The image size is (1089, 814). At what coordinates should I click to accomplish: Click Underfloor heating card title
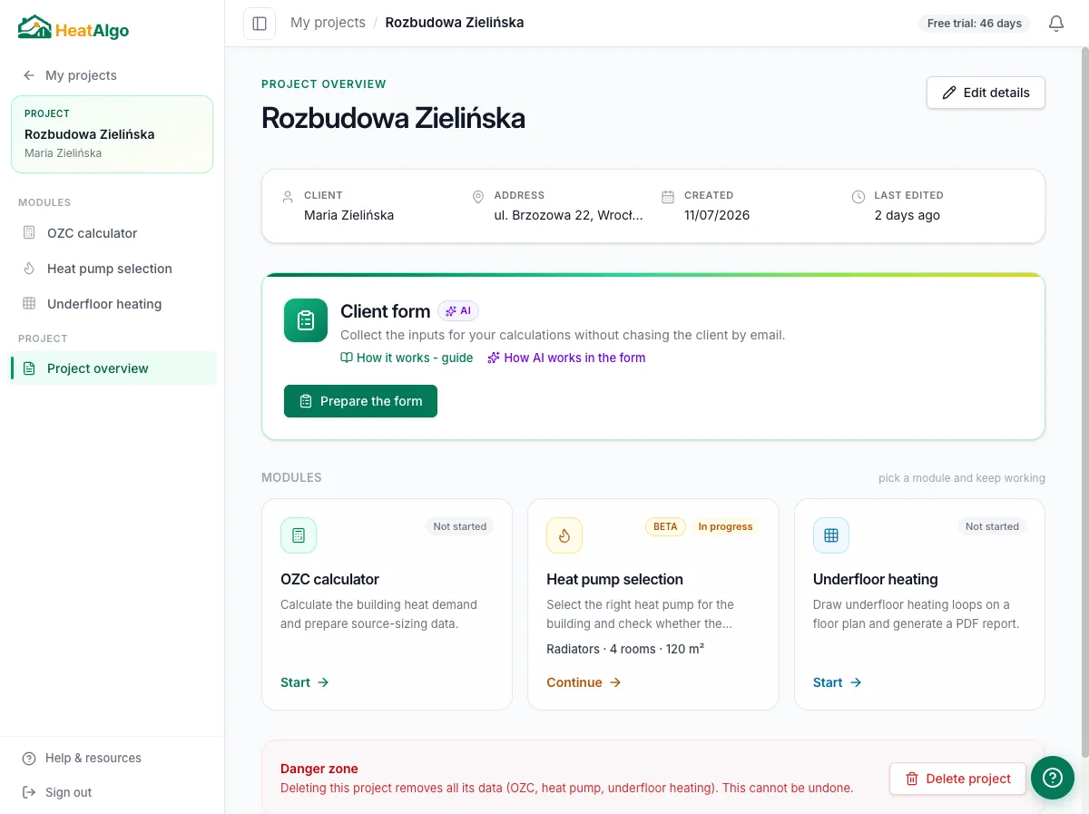click(876, 579)
